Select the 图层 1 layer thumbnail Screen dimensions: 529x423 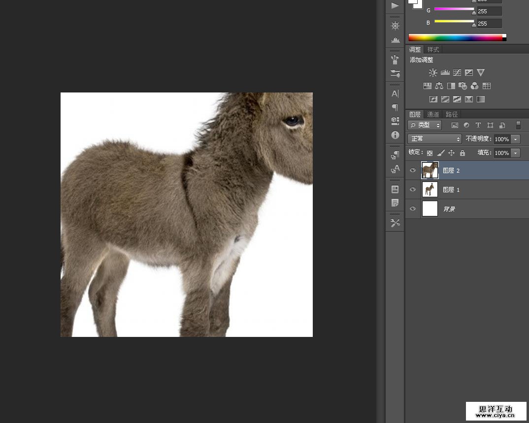tap(430, 189)
